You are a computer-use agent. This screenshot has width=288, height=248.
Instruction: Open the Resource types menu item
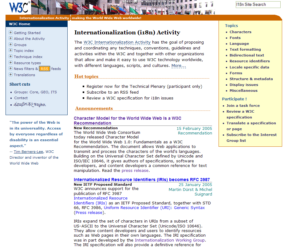pos(27,63)
